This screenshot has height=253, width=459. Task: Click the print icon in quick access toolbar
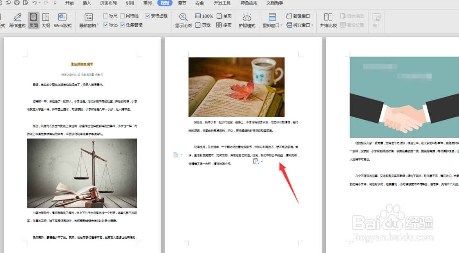17,3
